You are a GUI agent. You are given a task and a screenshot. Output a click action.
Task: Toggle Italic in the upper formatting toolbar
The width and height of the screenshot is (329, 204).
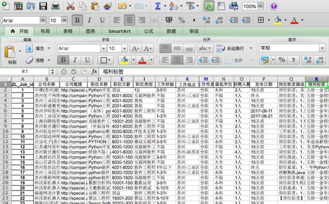tap(89, 20)
